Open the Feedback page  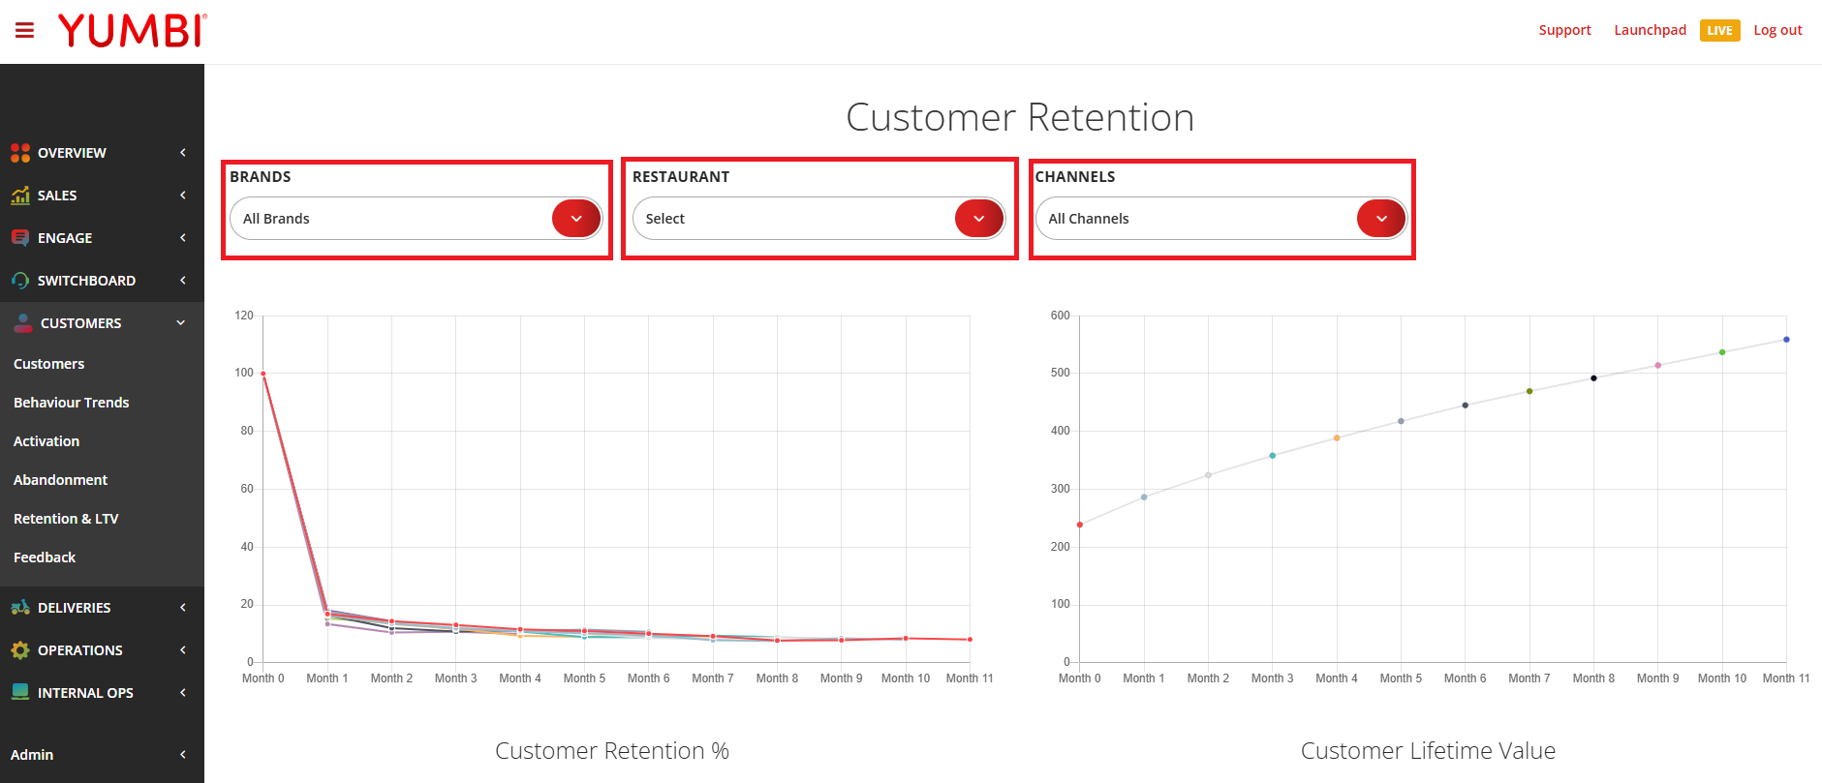pyautogui.click(x=45, y=557)
